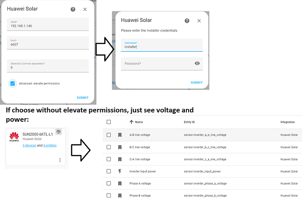Open the Phase B voltage entity
Viewport: 302px width, 201px height.
pyautogui.click(x=140, y=196)
